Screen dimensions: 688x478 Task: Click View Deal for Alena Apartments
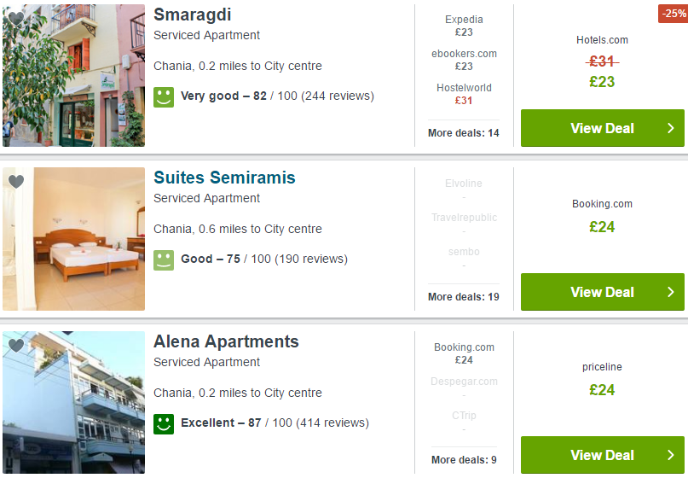[603, 455]
